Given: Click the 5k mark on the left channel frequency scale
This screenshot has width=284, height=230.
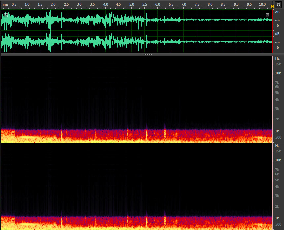Looking at the screenshot, I should [x=277, y=93].
